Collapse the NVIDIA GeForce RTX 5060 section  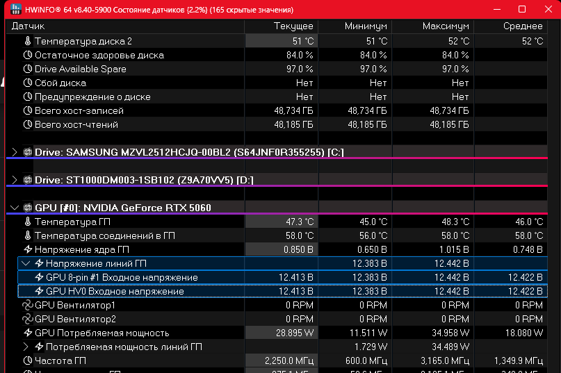15,208
